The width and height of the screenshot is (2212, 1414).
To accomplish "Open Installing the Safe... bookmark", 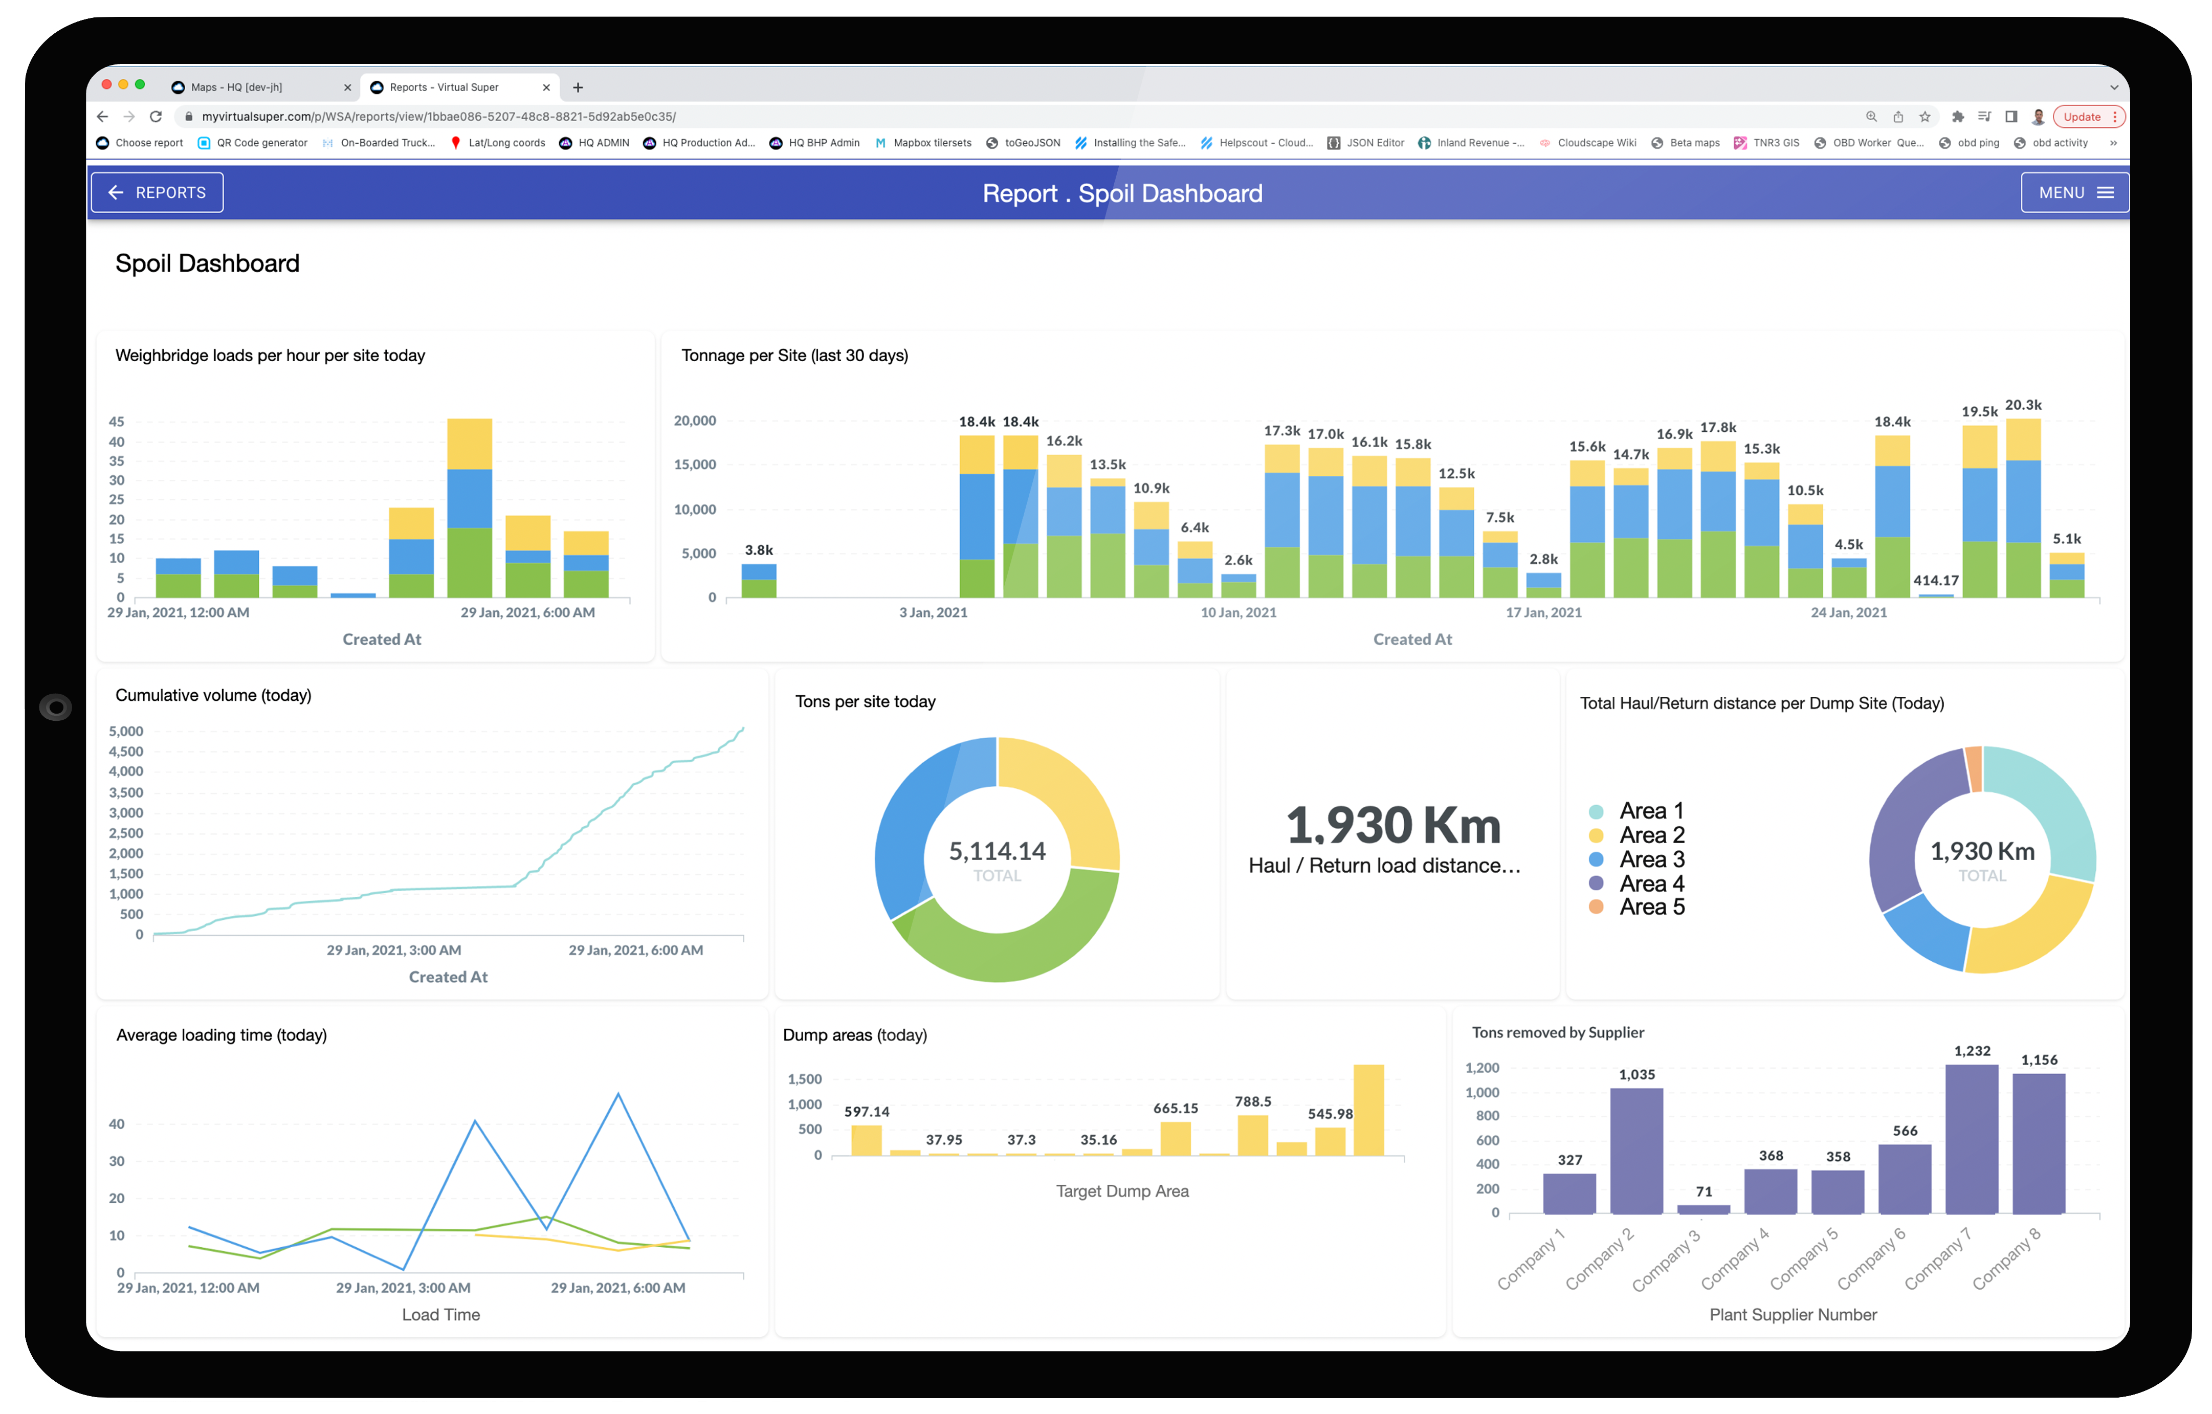I will pos(1131,143).
